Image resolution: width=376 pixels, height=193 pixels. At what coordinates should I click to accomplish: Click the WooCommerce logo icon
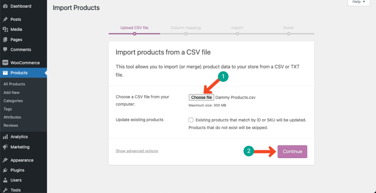click(x=5, y=63)
